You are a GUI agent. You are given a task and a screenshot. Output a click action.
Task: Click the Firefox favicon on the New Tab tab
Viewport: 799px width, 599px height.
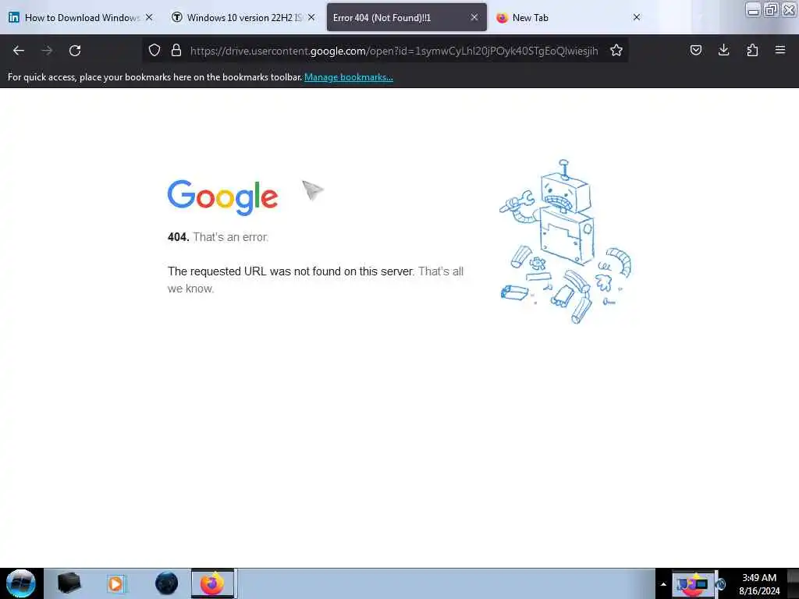[x=502, y=17]
